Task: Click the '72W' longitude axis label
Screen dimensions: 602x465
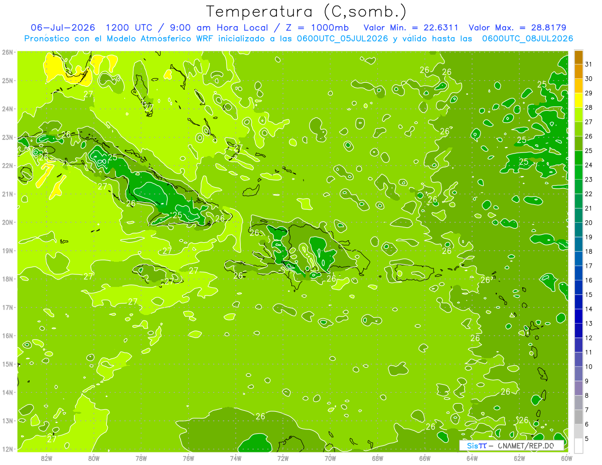Action: 283,458
